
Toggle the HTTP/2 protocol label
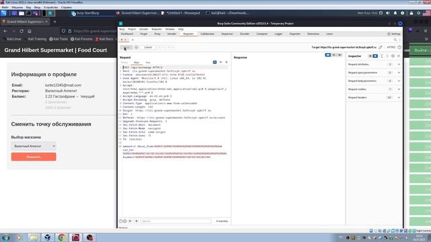tap(391, 47)
